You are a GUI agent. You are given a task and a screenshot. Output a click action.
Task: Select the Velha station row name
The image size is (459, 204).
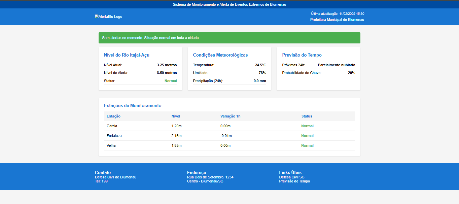111,145
